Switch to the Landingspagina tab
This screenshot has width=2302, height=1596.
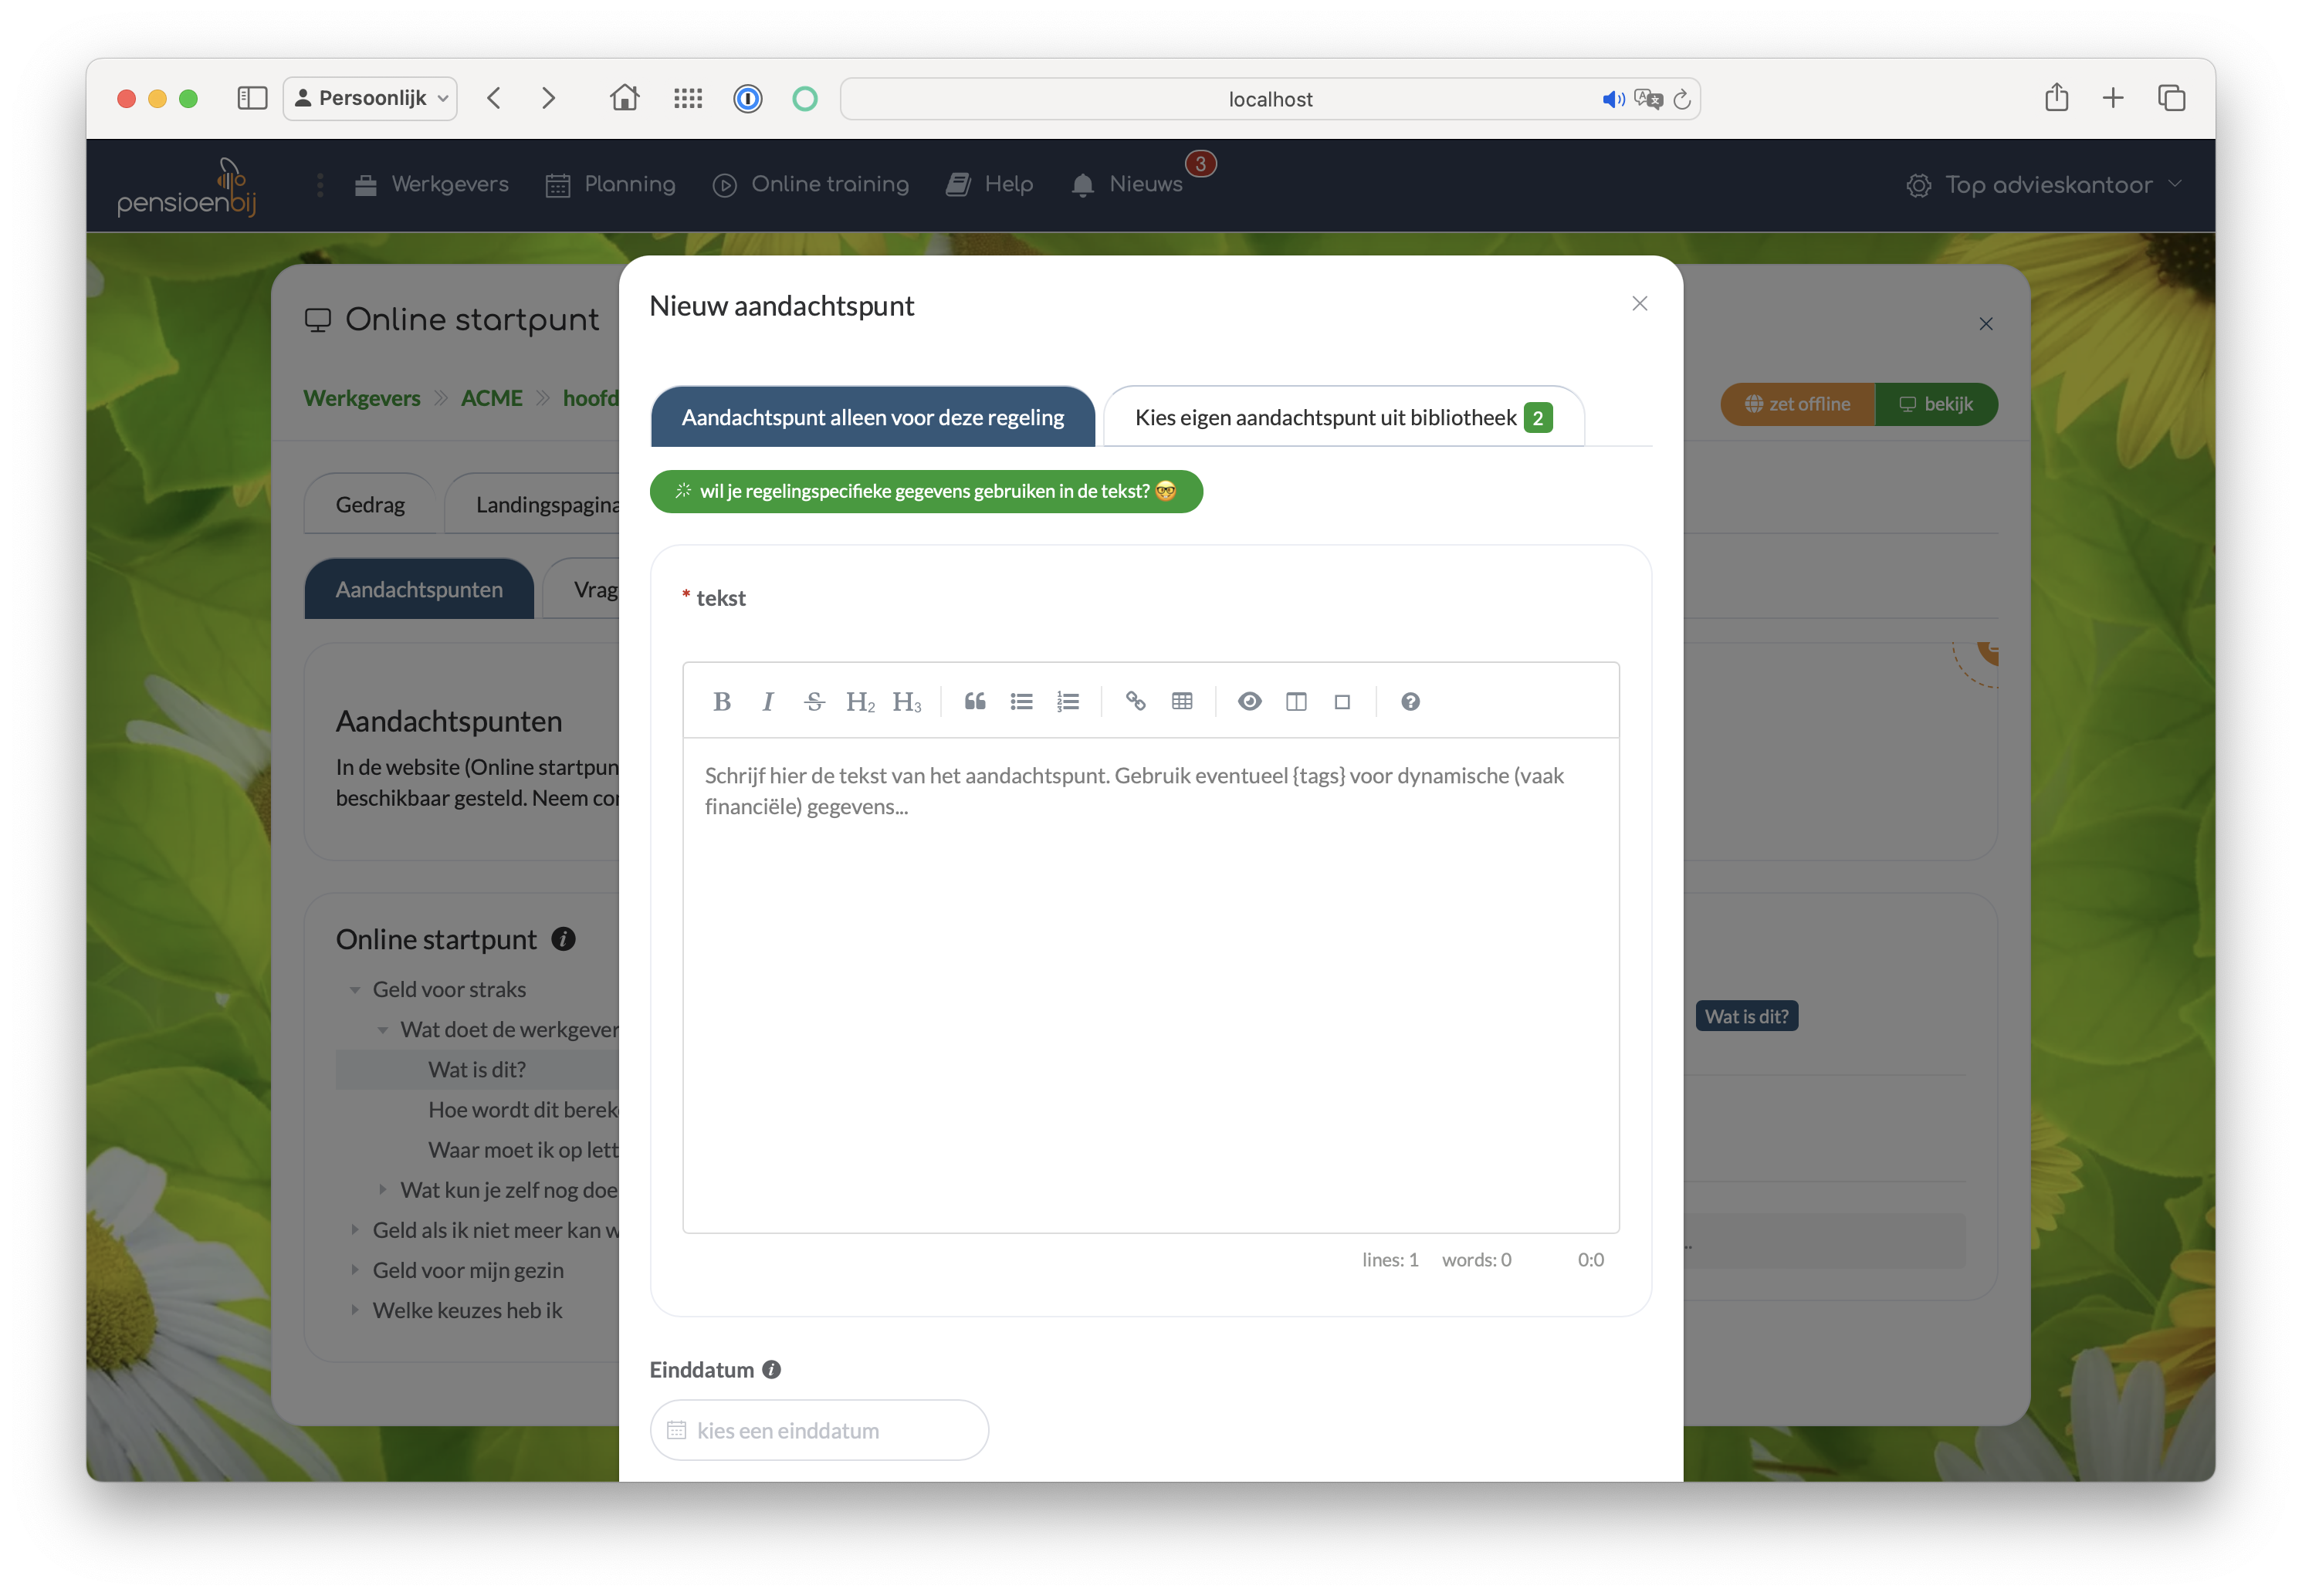pos(533,504)
